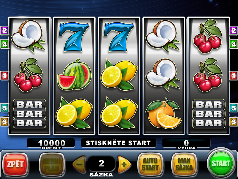The height and width of the screenshot is (179, 238).
Task: Increase the bet with plus arrow
Action: click(x=124, y=164)
